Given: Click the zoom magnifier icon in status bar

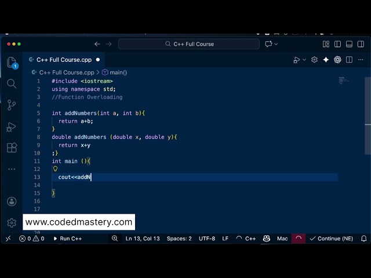Looking at the screenshot, I should pyautogui.click(x=115, y=238).
